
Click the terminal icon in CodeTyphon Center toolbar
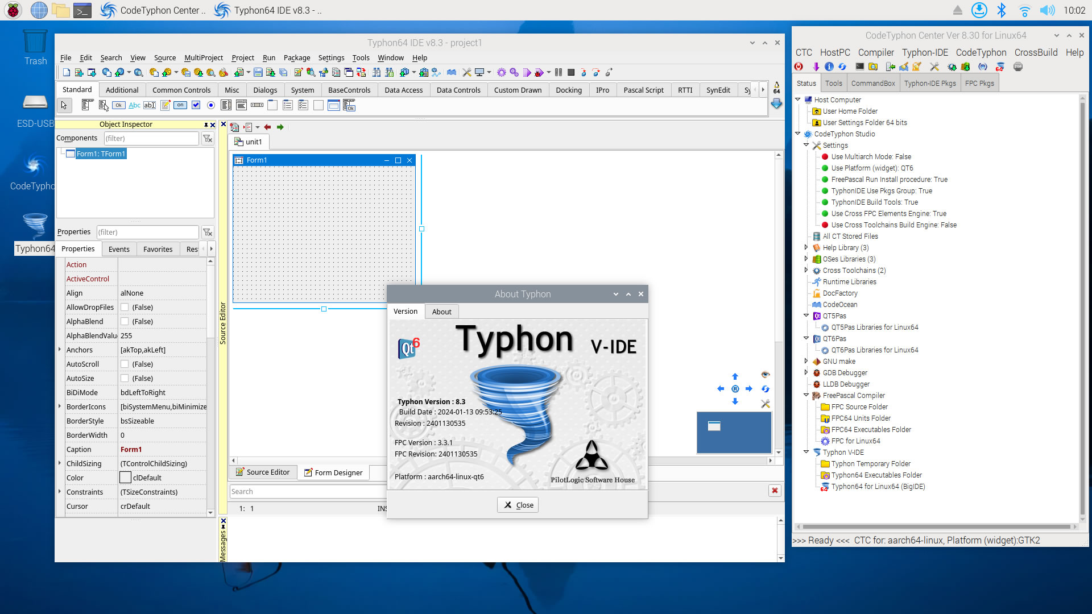(x=860, y=67)
